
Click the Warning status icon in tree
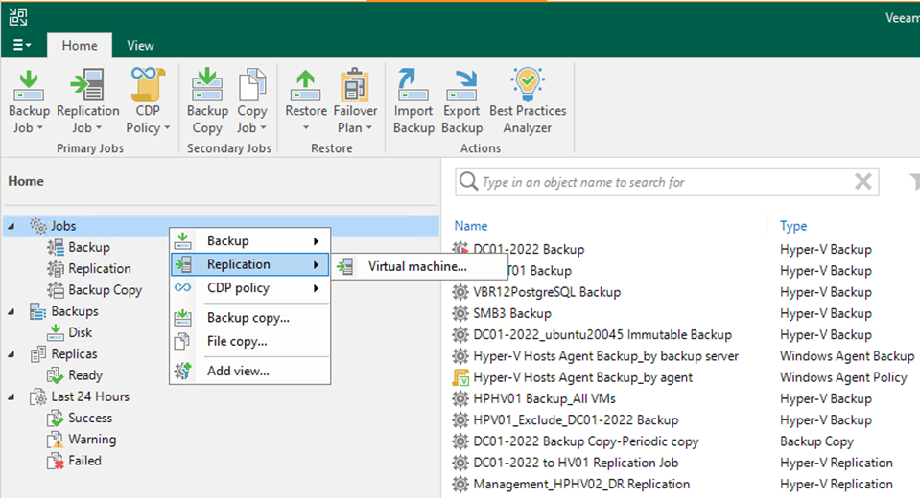[56, 440]
